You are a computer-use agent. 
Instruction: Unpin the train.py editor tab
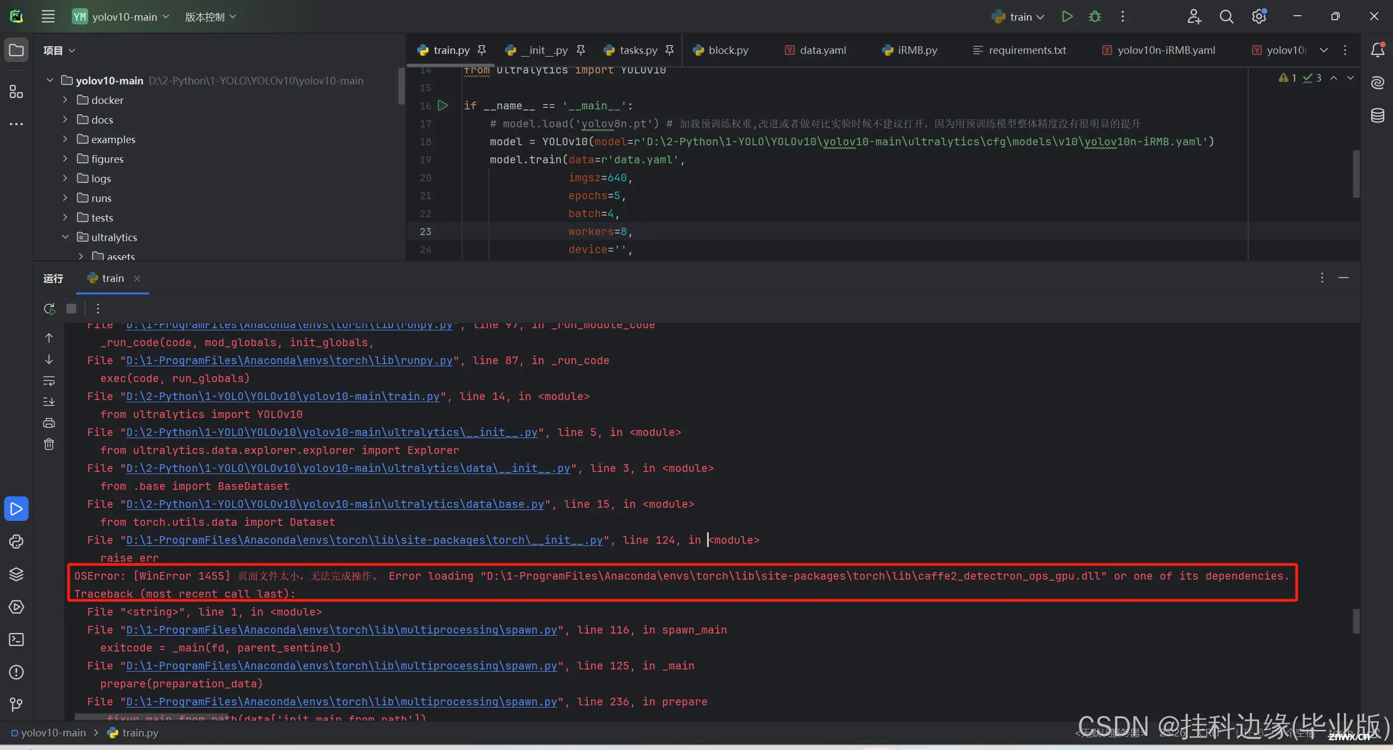(x=482, y=50)
